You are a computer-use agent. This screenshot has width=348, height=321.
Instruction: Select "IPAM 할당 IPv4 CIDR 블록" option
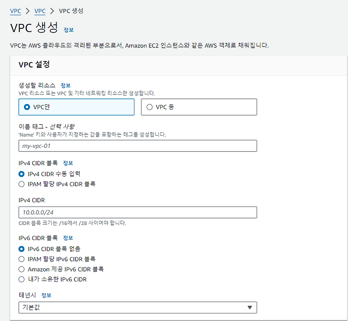pos(21,184)
